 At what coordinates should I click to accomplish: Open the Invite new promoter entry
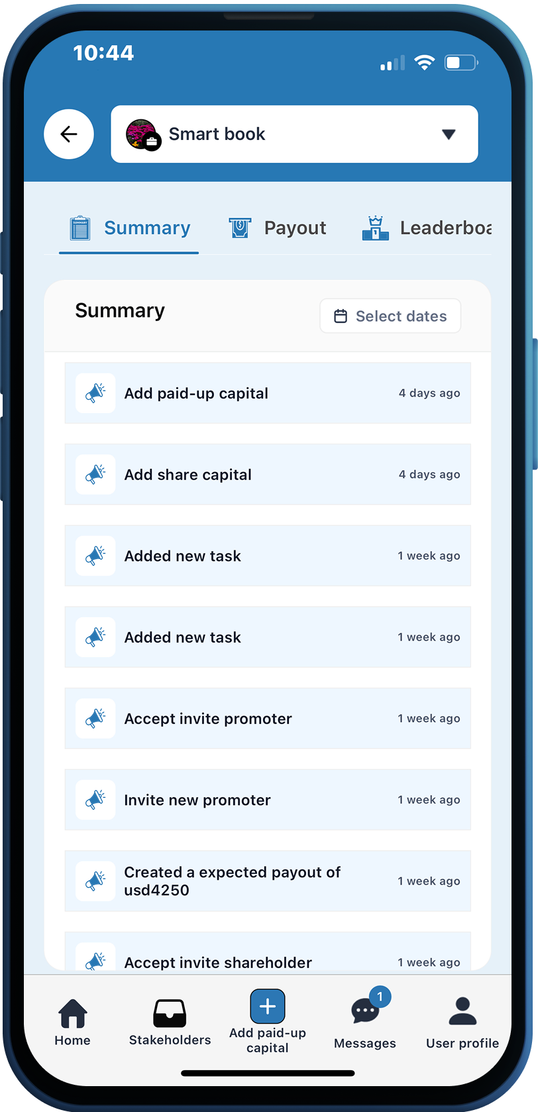tap(267, 800)
